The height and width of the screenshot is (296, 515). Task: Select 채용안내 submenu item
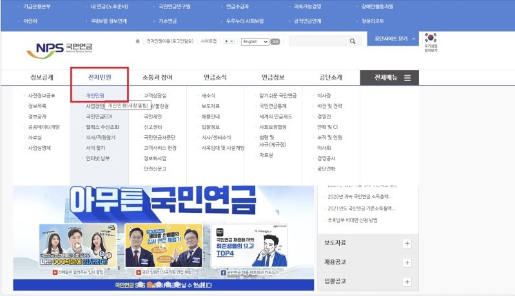pyautogui.click(x=210, y=116)
